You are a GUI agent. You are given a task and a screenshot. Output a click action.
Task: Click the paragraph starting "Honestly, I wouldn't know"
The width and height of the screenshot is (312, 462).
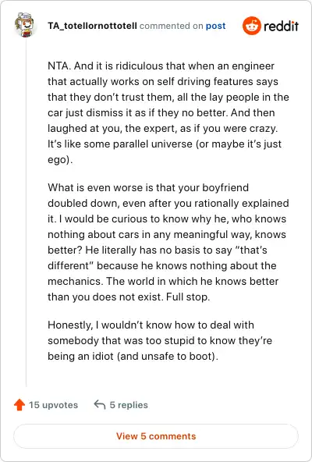(x=160, y=340)
